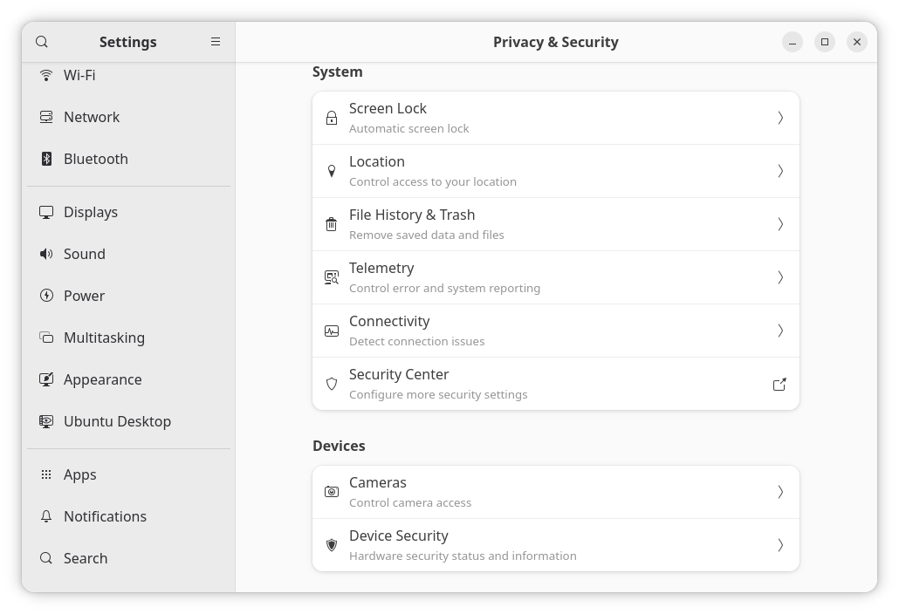This screenshot has height=614, width=899.
Task: Go to Notifications in sidebar
Action: (x=105, y=516)
